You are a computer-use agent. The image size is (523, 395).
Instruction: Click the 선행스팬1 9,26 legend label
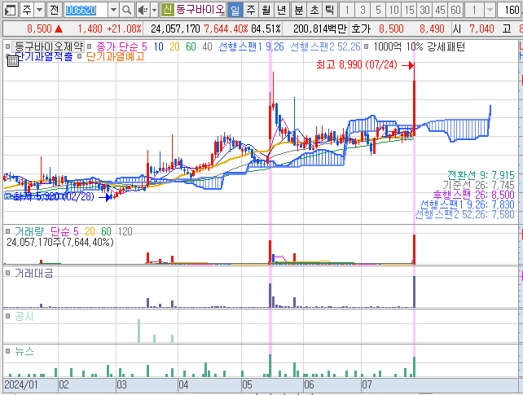251,46
